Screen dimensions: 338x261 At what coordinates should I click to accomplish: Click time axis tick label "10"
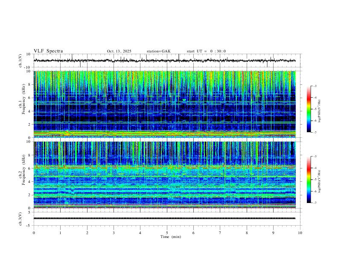tap(300, 233)
